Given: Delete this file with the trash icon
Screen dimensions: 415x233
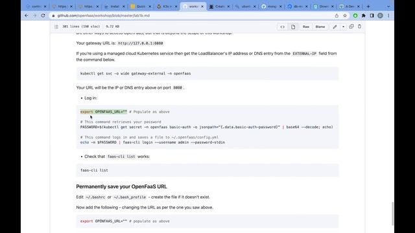Looking at the screenshot, I should 359,27.
